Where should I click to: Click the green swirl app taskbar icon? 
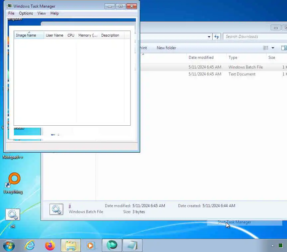pos(112,245)
